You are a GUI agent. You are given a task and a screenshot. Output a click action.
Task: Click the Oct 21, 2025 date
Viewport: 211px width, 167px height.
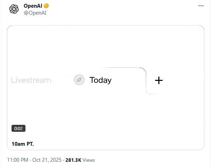pyautogui.click(x=47, y=160)
